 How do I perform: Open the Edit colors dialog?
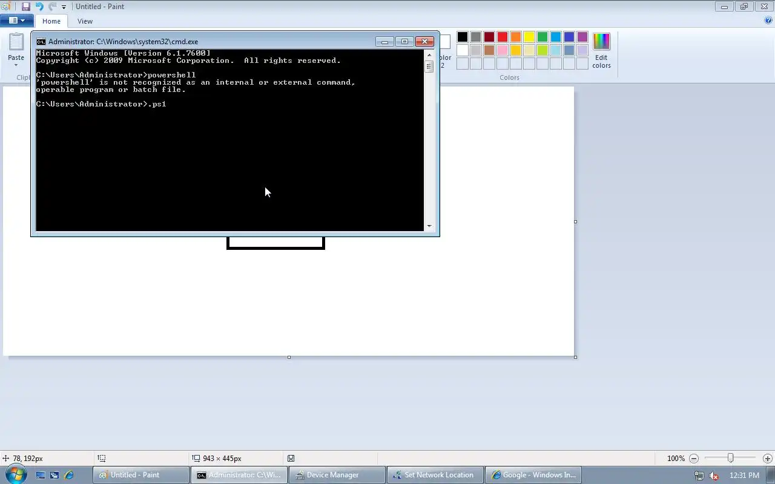[601, 51]
